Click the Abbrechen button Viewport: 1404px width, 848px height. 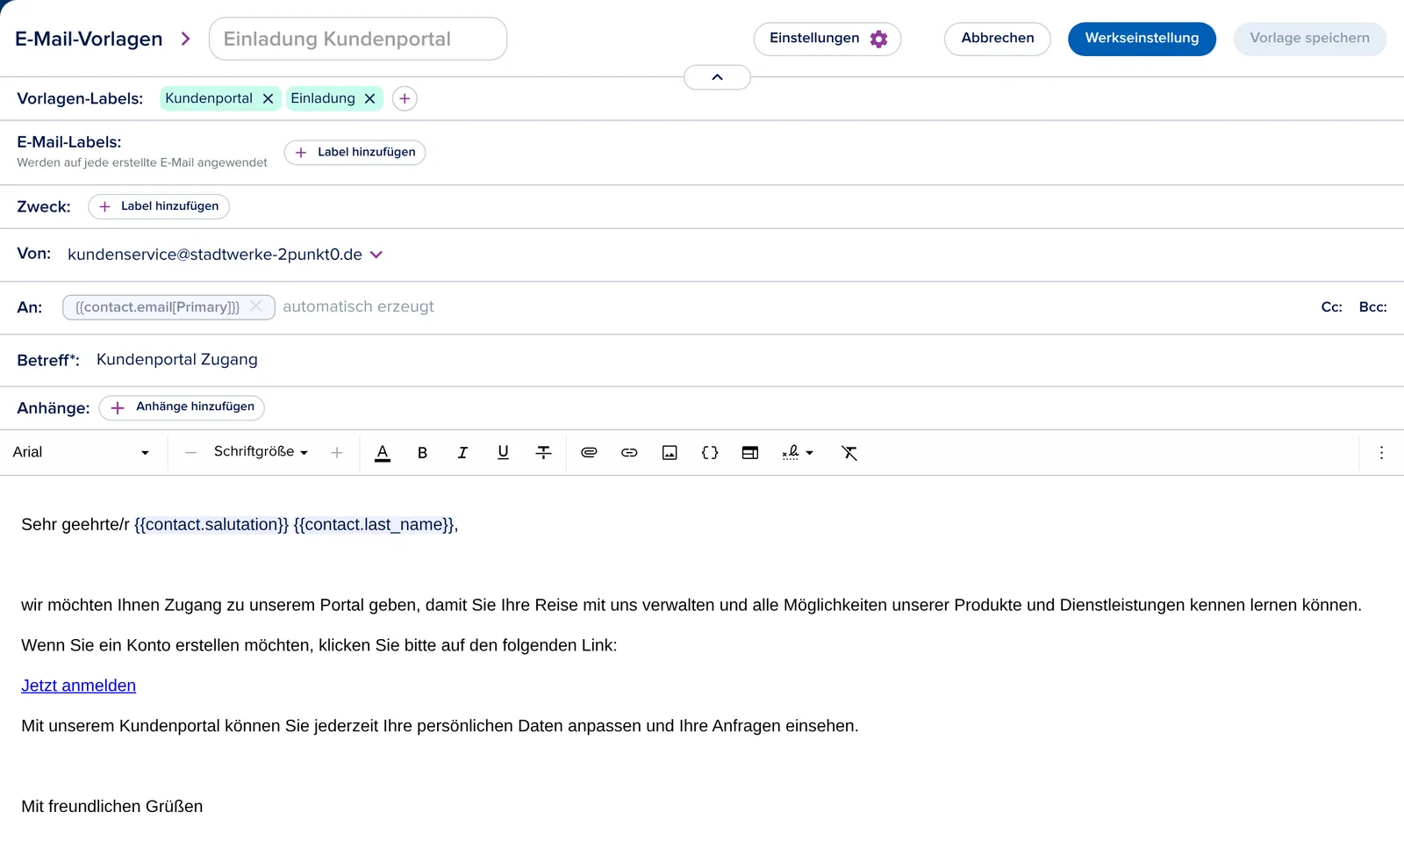point(998,39)
